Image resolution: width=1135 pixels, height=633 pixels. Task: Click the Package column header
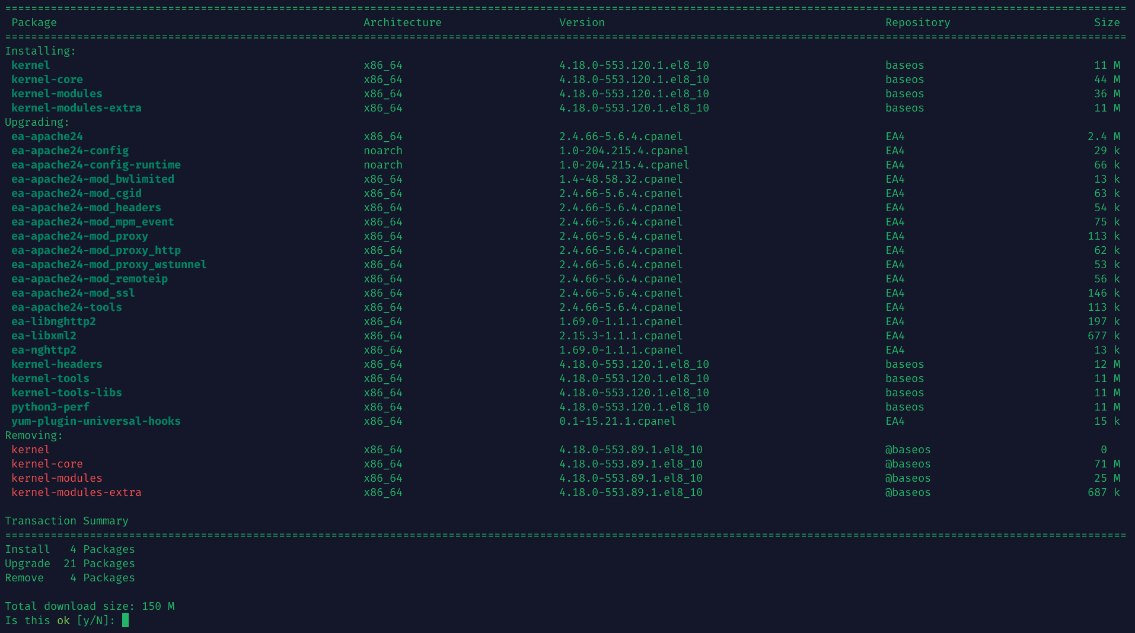[34, 23]
